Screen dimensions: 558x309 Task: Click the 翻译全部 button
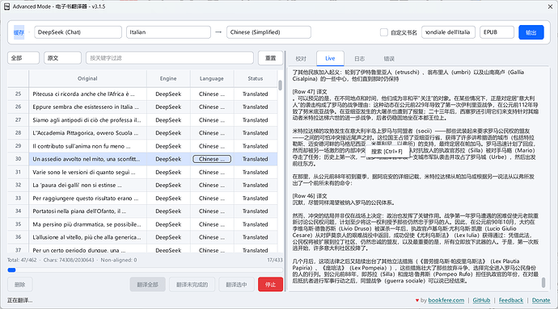(x=148, y=285)
